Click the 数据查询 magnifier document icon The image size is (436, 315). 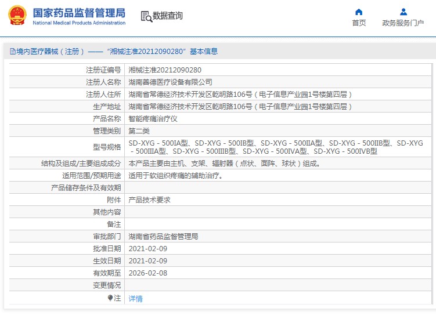click(x=146, y=16)
